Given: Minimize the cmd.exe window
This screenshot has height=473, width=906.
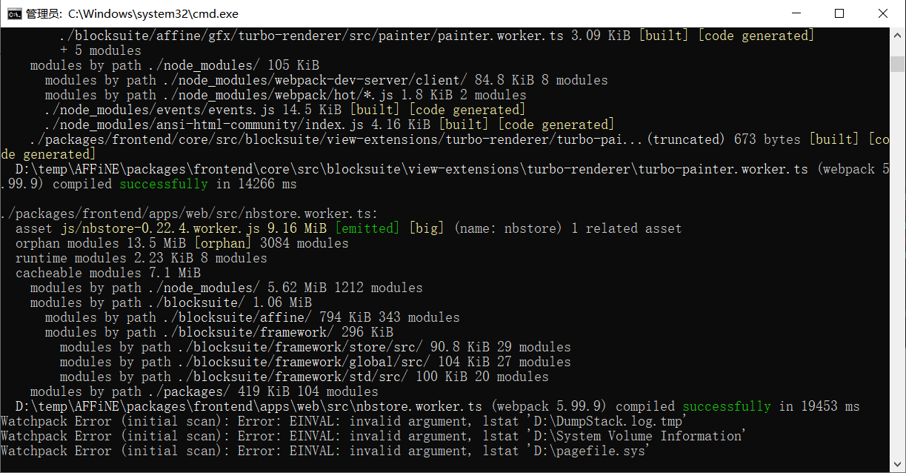Looking at the screenshot, I should coord(796,13).
